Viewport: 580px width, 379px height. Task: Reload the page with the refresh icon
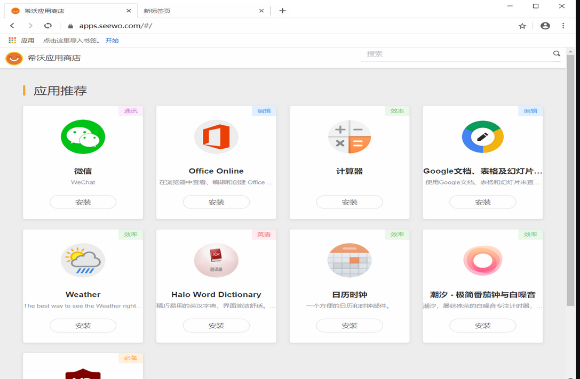pos(47,26)
